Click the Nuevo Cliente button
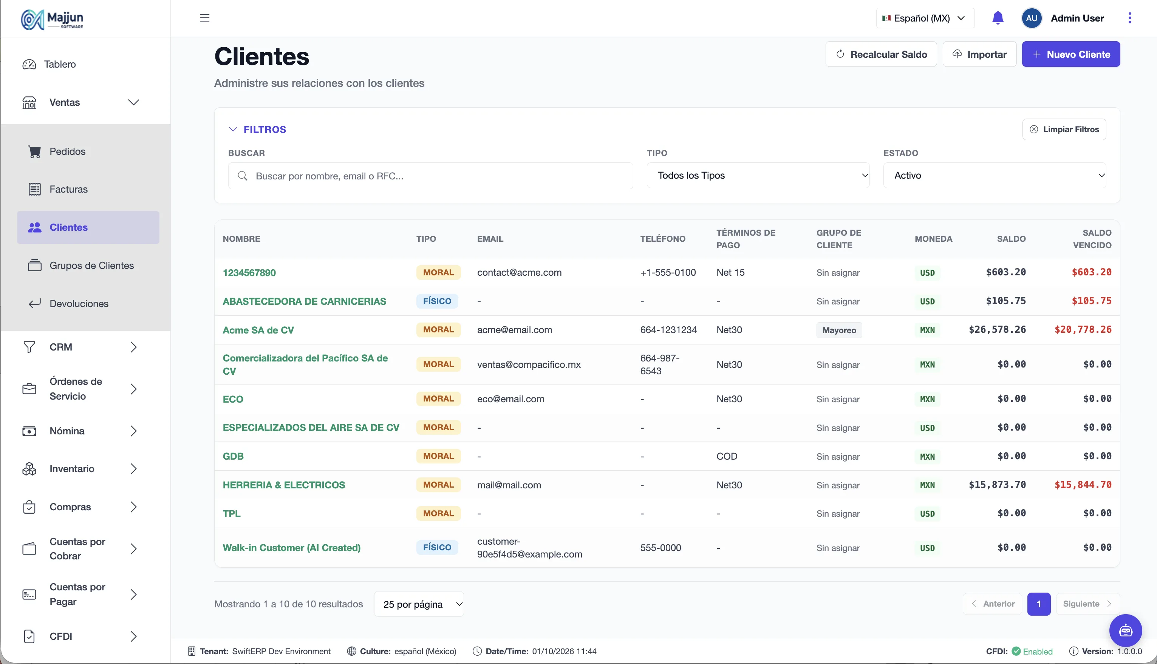This screenshot has width=1157, height=664. pyautogui.click(x=1070, y=54)
